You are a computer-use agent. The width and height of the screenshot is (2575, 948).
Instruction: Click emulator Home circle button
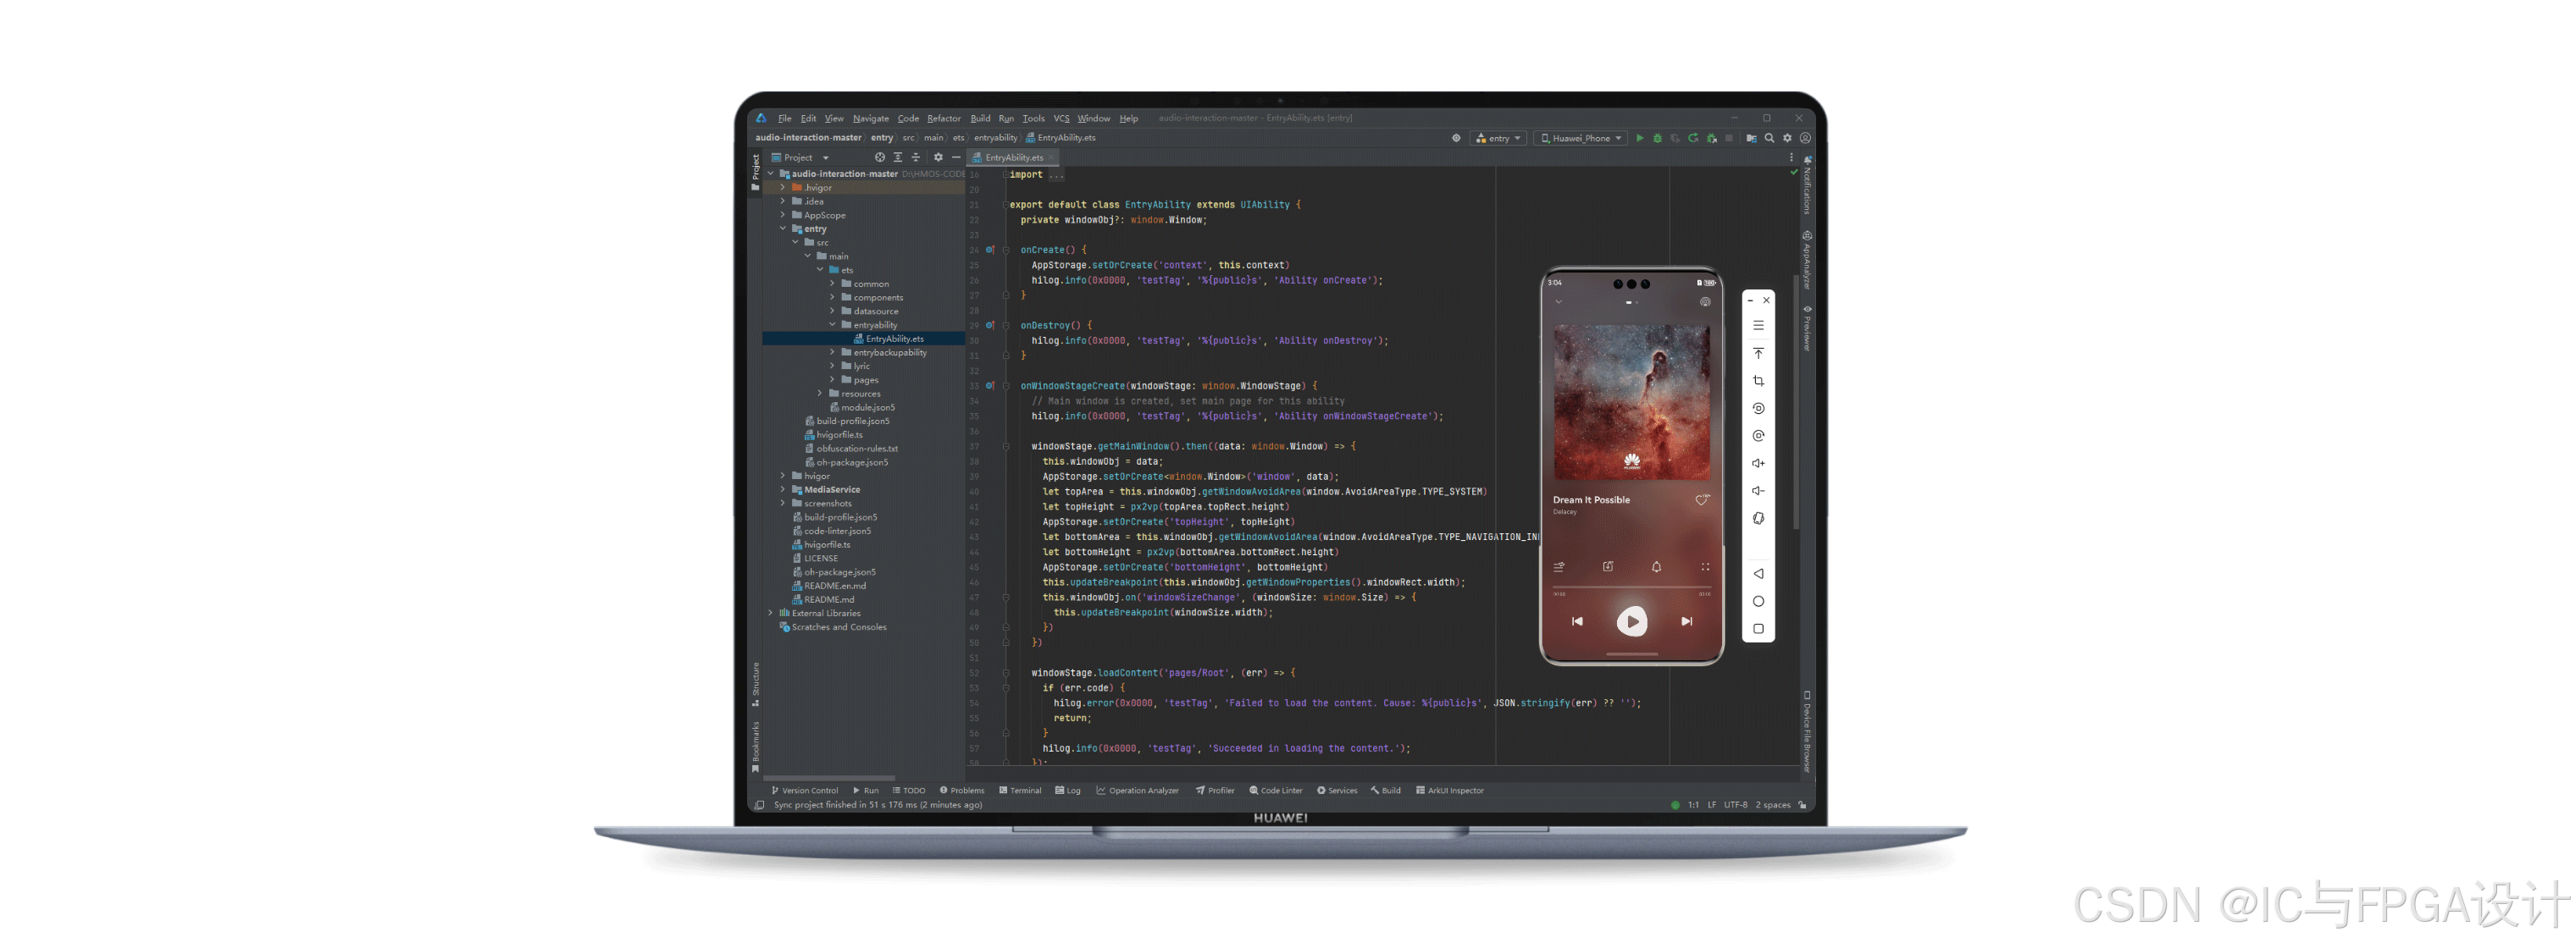(x=1758, y=601)
